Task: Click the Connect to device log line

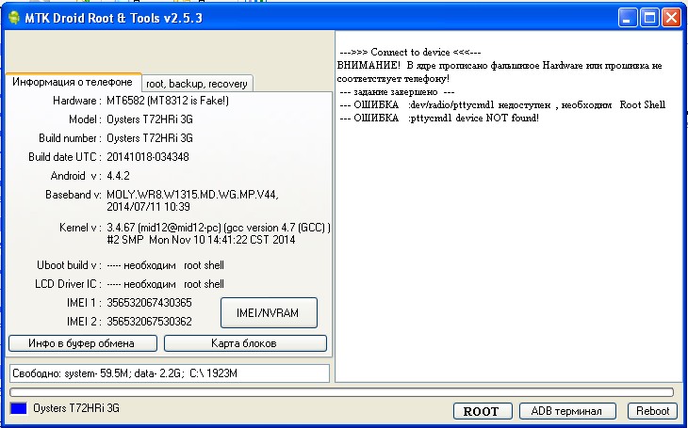Action: point(410,52)
